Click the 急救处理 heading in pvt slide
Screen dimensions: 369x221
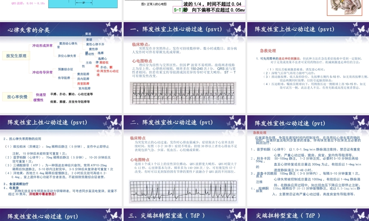click(x=259, y=133)
